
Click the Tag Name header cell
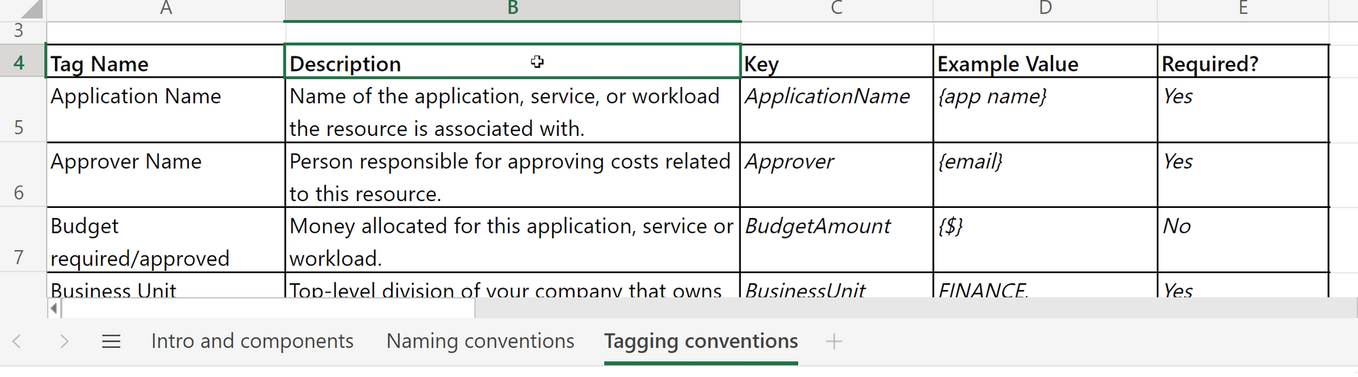(165, 63)
